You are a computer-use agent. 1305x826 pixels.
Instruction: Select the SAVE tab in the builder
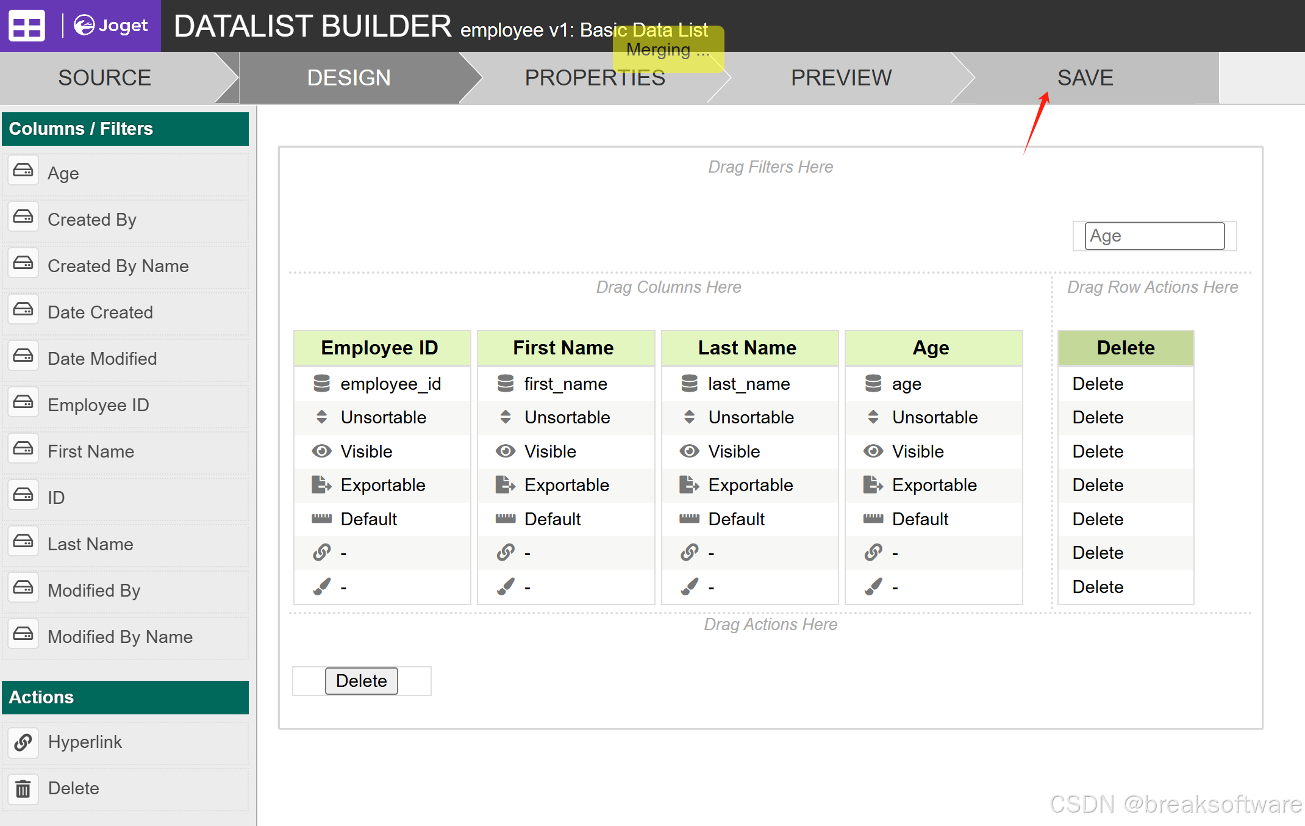pos(1084,78)
